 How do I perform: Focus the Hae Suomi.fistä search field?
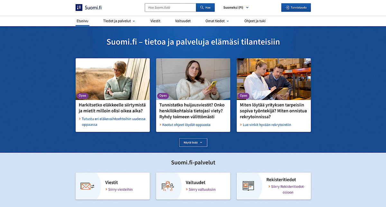coord(170,8)
